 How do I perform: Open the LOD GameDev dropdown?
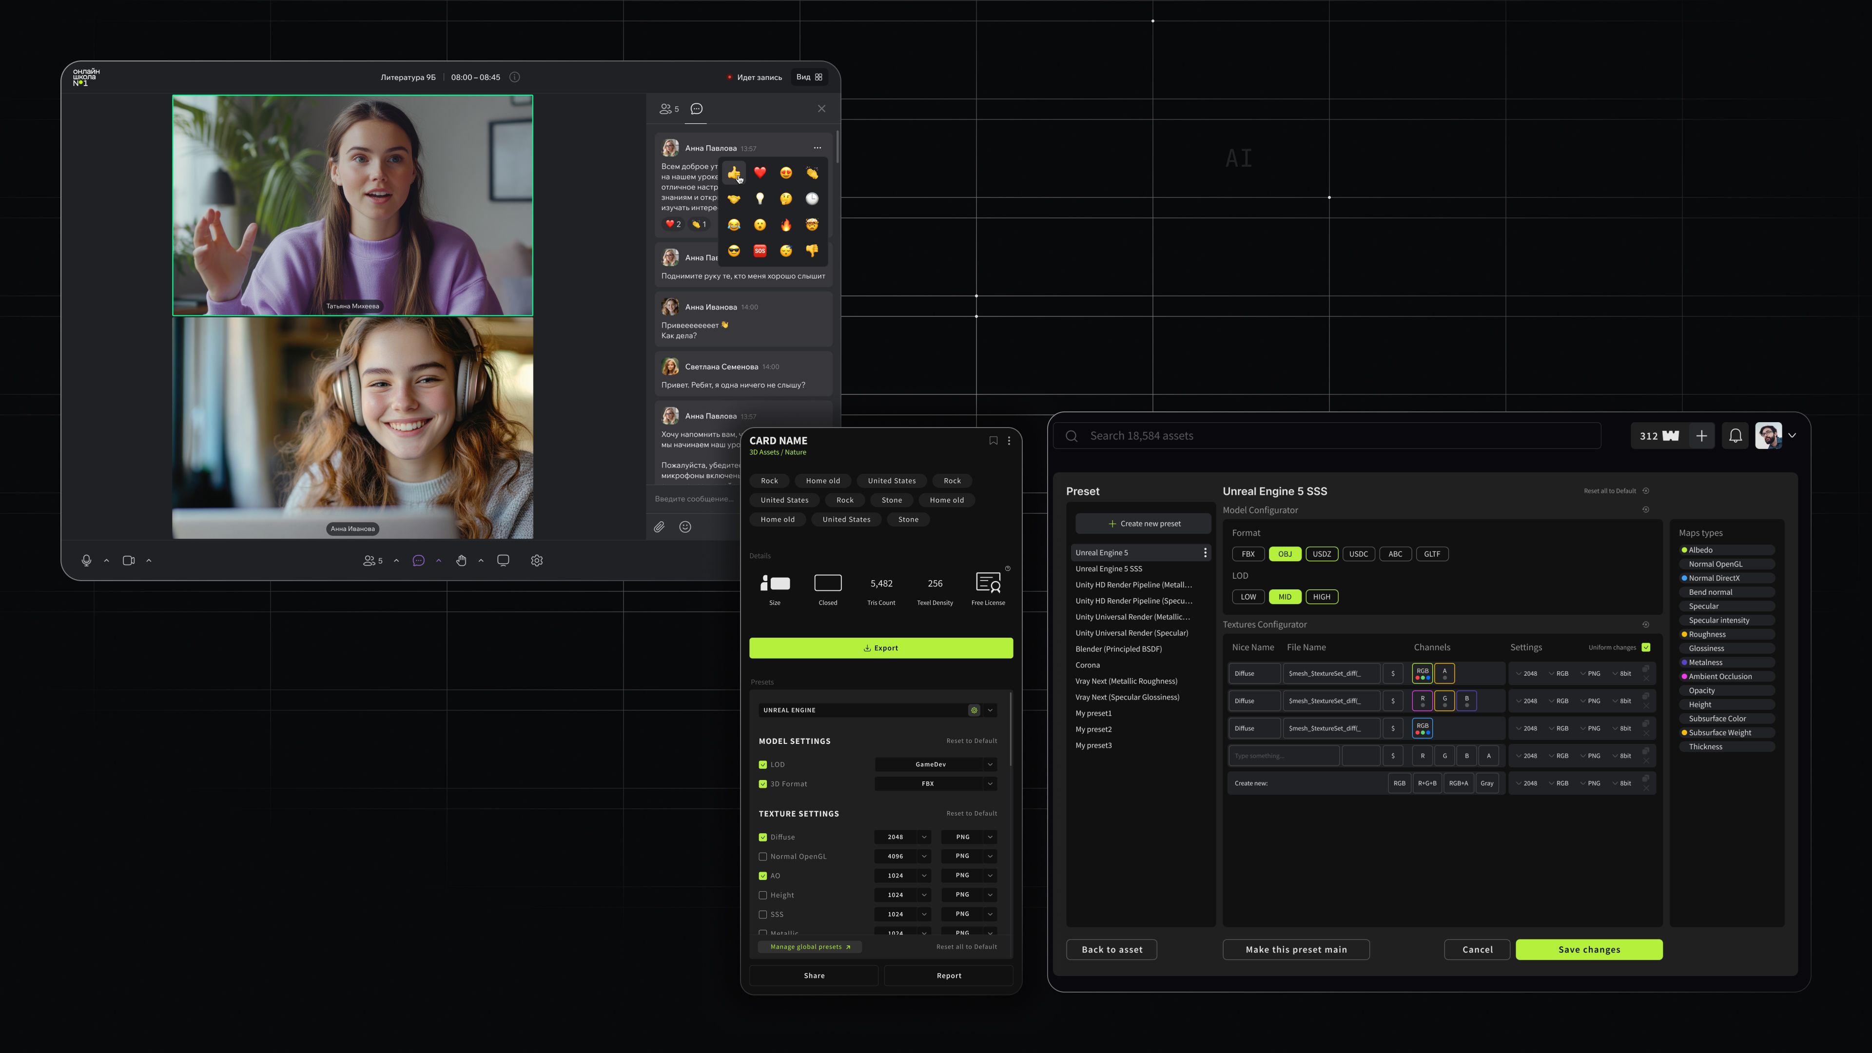coord(935,764)
